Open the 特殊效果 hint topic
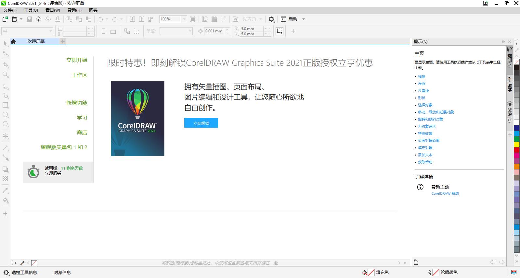The image size is (520, 278). (x=425, y=133)
